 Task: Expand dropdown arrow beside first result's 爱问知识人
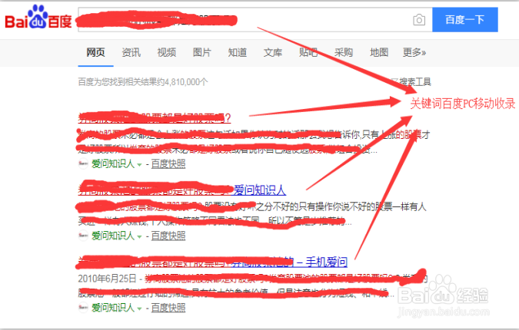(x=139, y=164)
